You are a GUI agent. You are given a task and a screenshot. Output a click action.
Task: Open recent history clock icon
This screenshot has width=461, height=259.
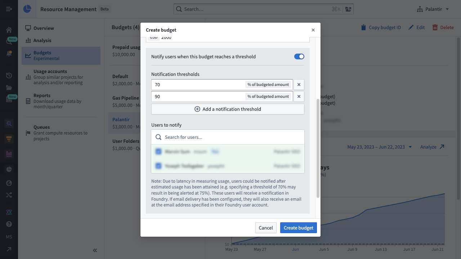[x=9, y=76]
